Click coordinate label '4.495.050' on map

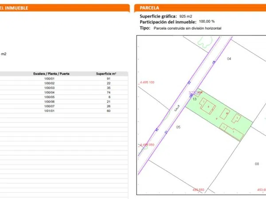tap(147, 145)
